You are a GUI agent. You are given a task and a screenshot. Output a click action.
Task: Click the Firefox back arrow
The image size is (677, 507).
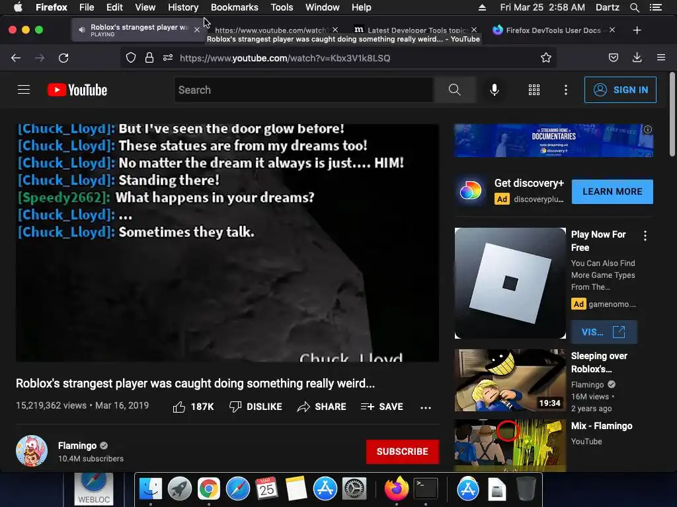click(x=16, y=58)
